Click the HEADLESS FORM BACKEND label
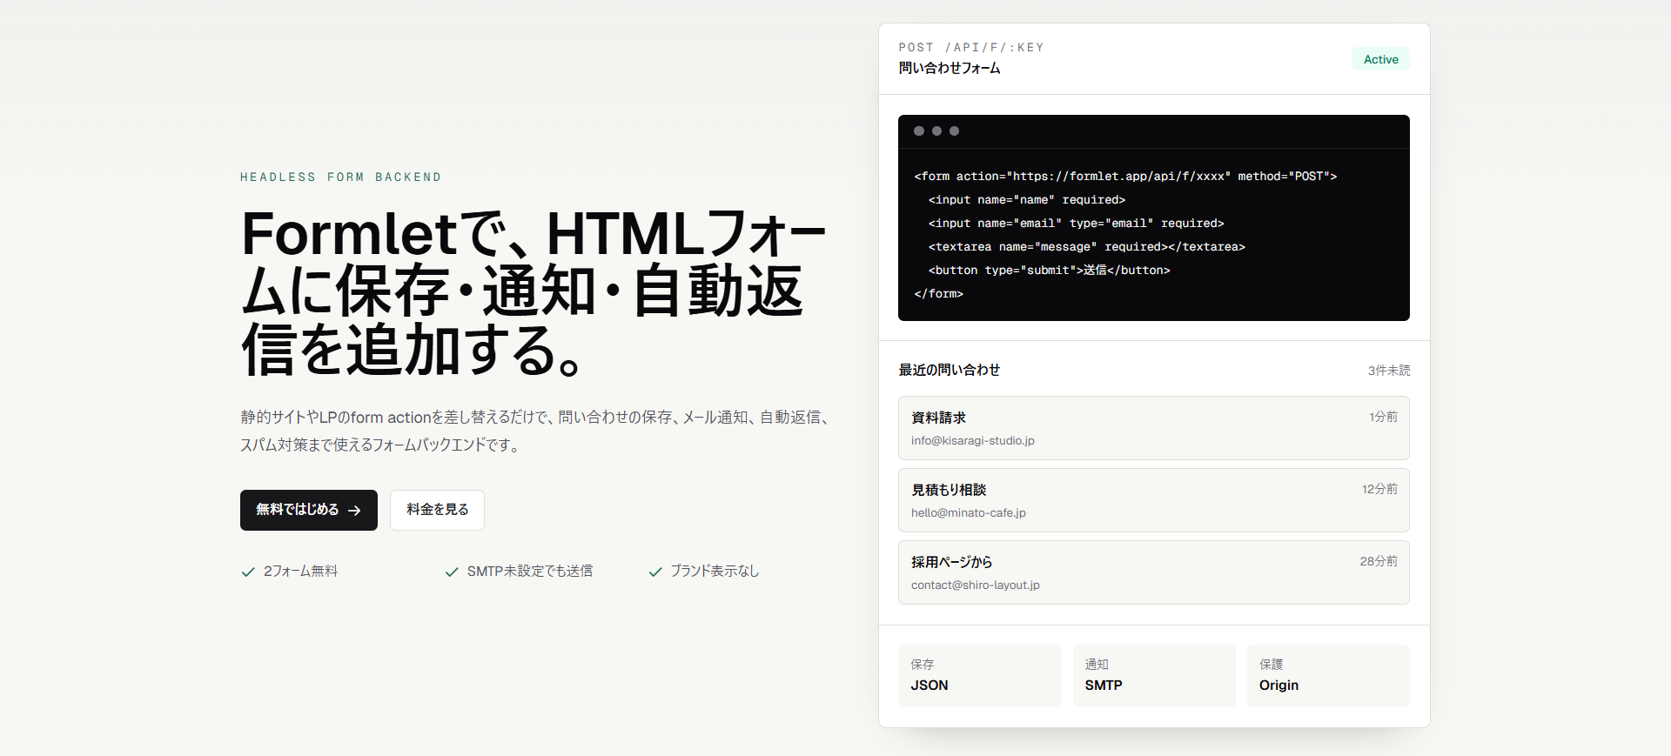The height and width of the screenshot is (756, 1671). pos(341,177)
